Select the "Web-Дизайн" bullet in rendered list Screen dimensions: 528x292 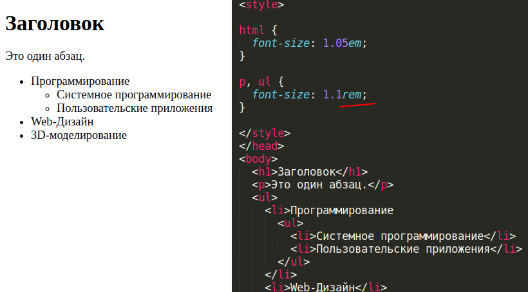click(x=62, y=122)
